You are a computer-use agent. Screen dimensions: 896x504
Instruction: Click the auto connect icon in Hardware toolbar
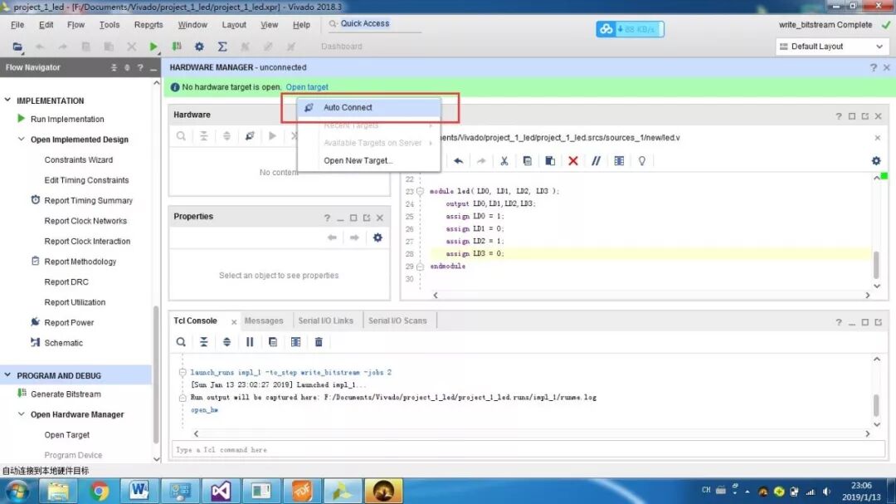pos(250,136)
